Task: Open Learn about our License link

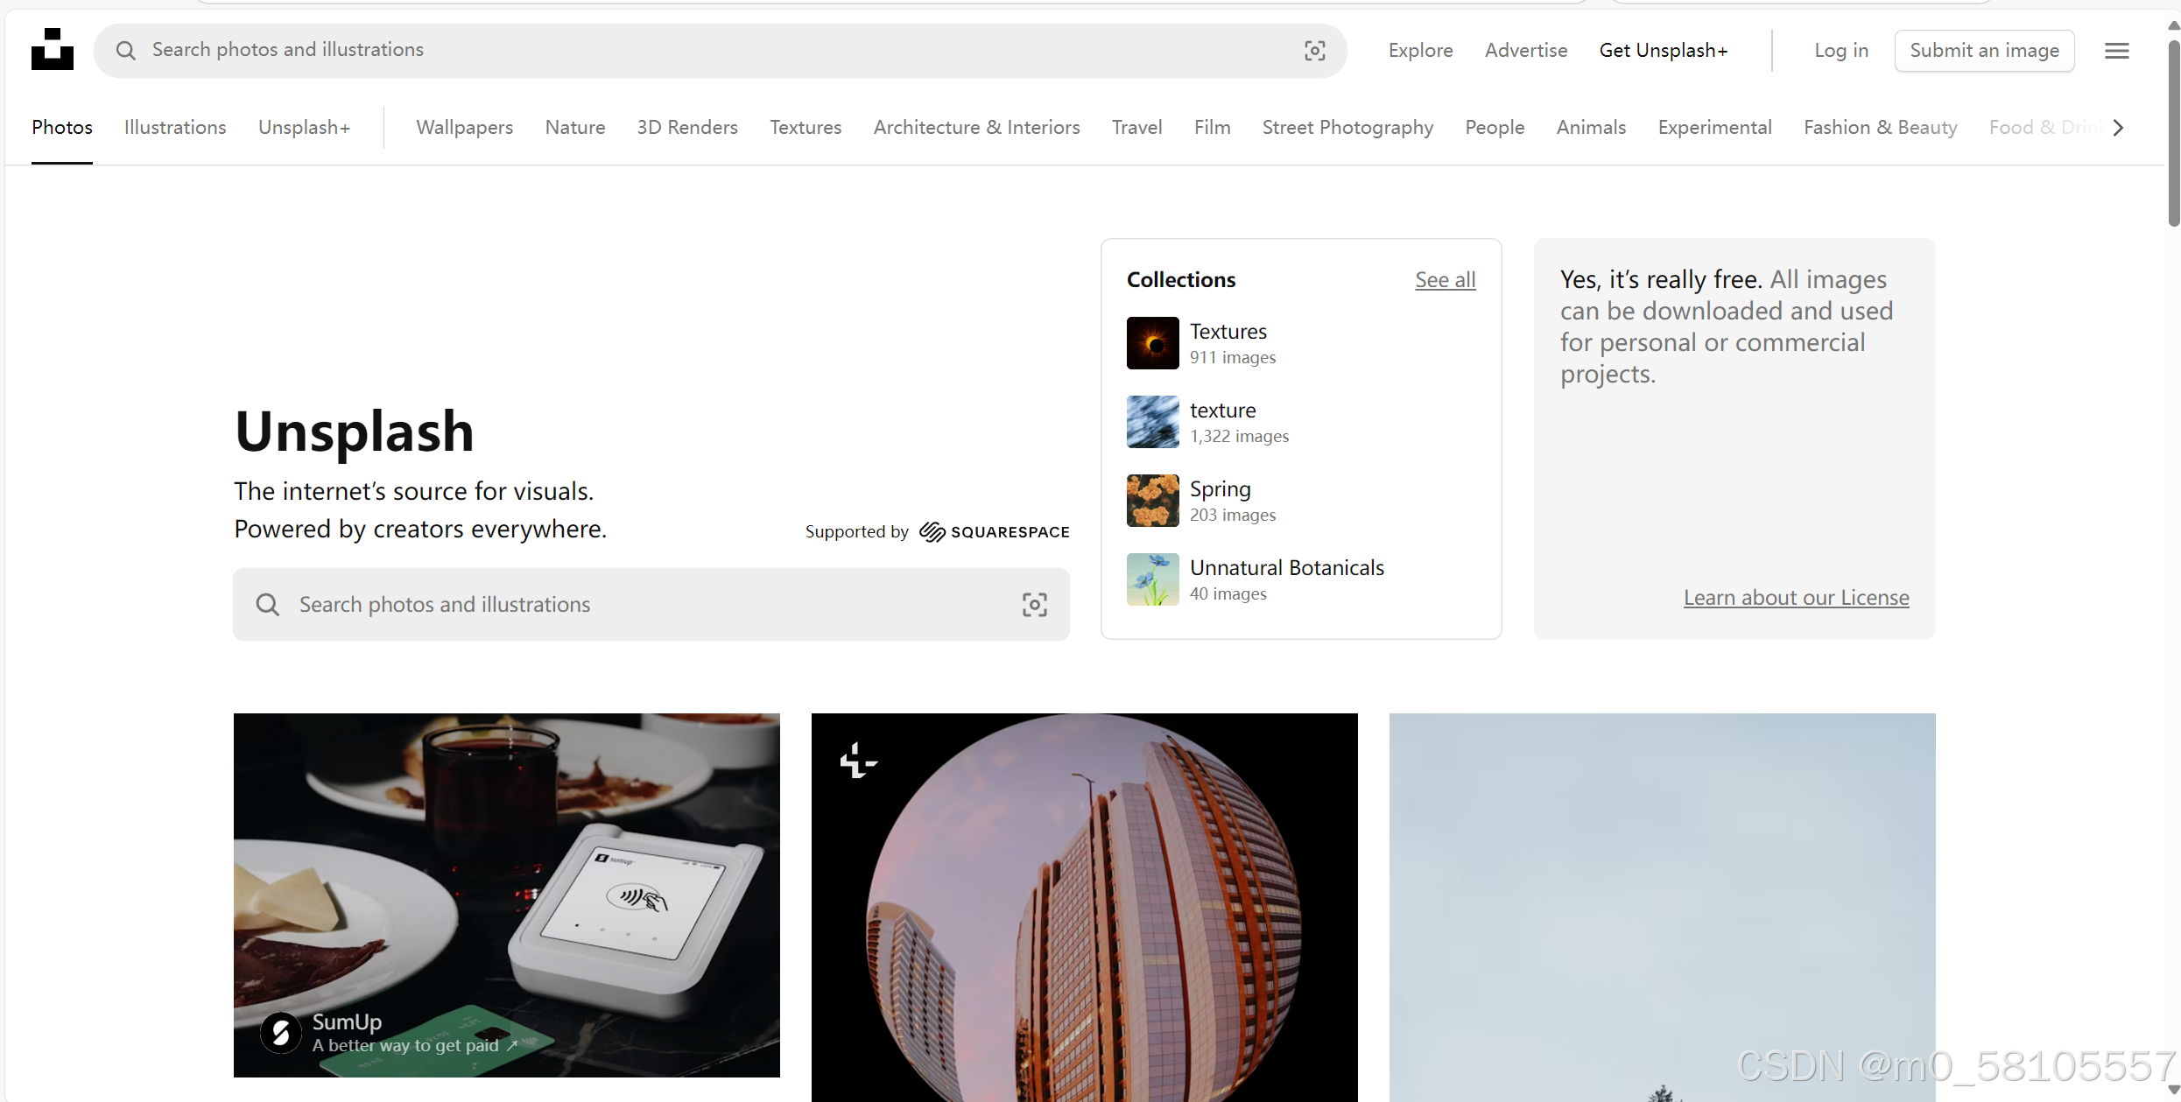Action: click(1796, 598)
